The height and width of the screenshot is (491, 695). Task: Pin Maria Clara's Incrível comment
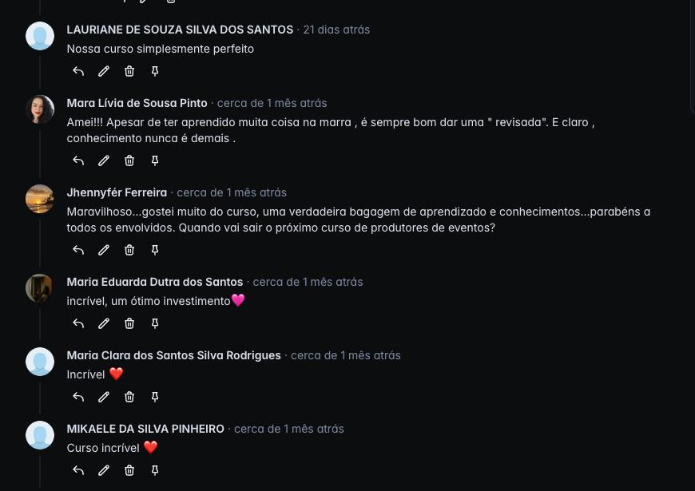[x=155, y=397]
